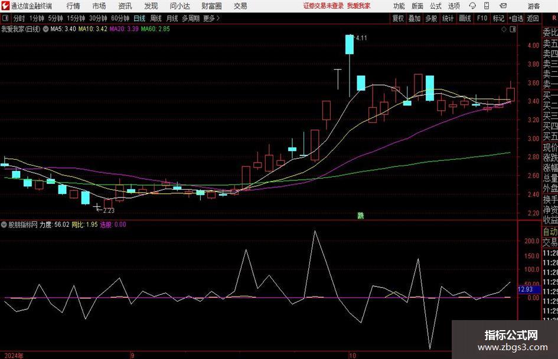Click the 2.23 low price label
The height and width of the screenshot is (359, 558).
click(x=109, y=210)
